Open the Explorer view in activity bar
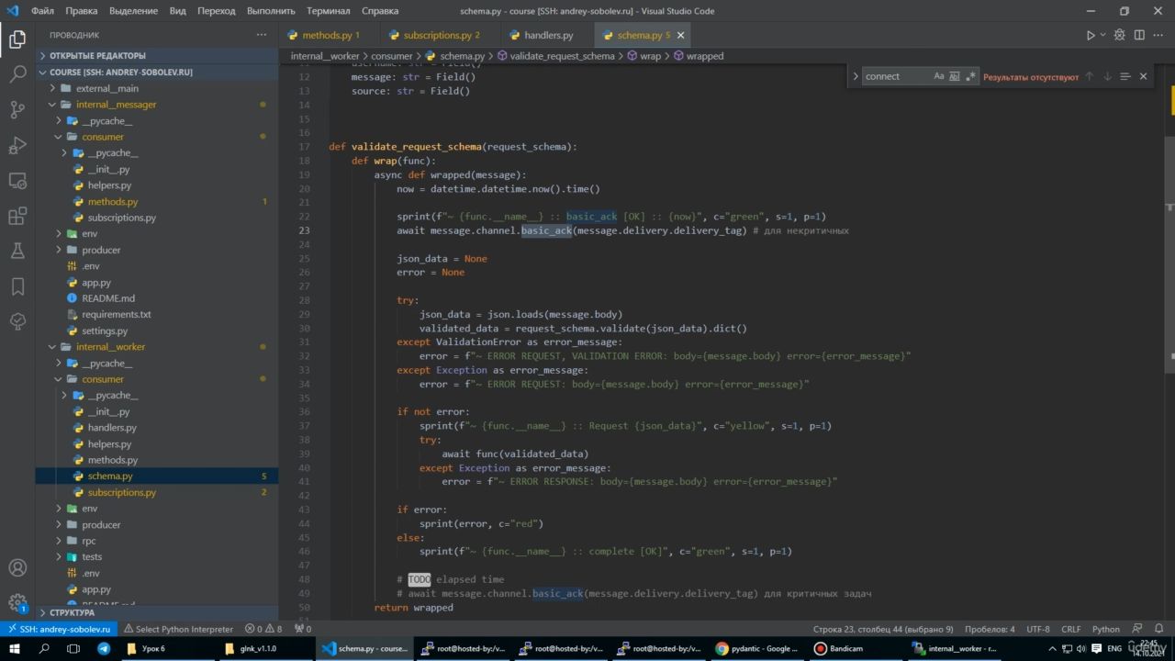This screenshot has height=661, width=1175. click(17, 39)
